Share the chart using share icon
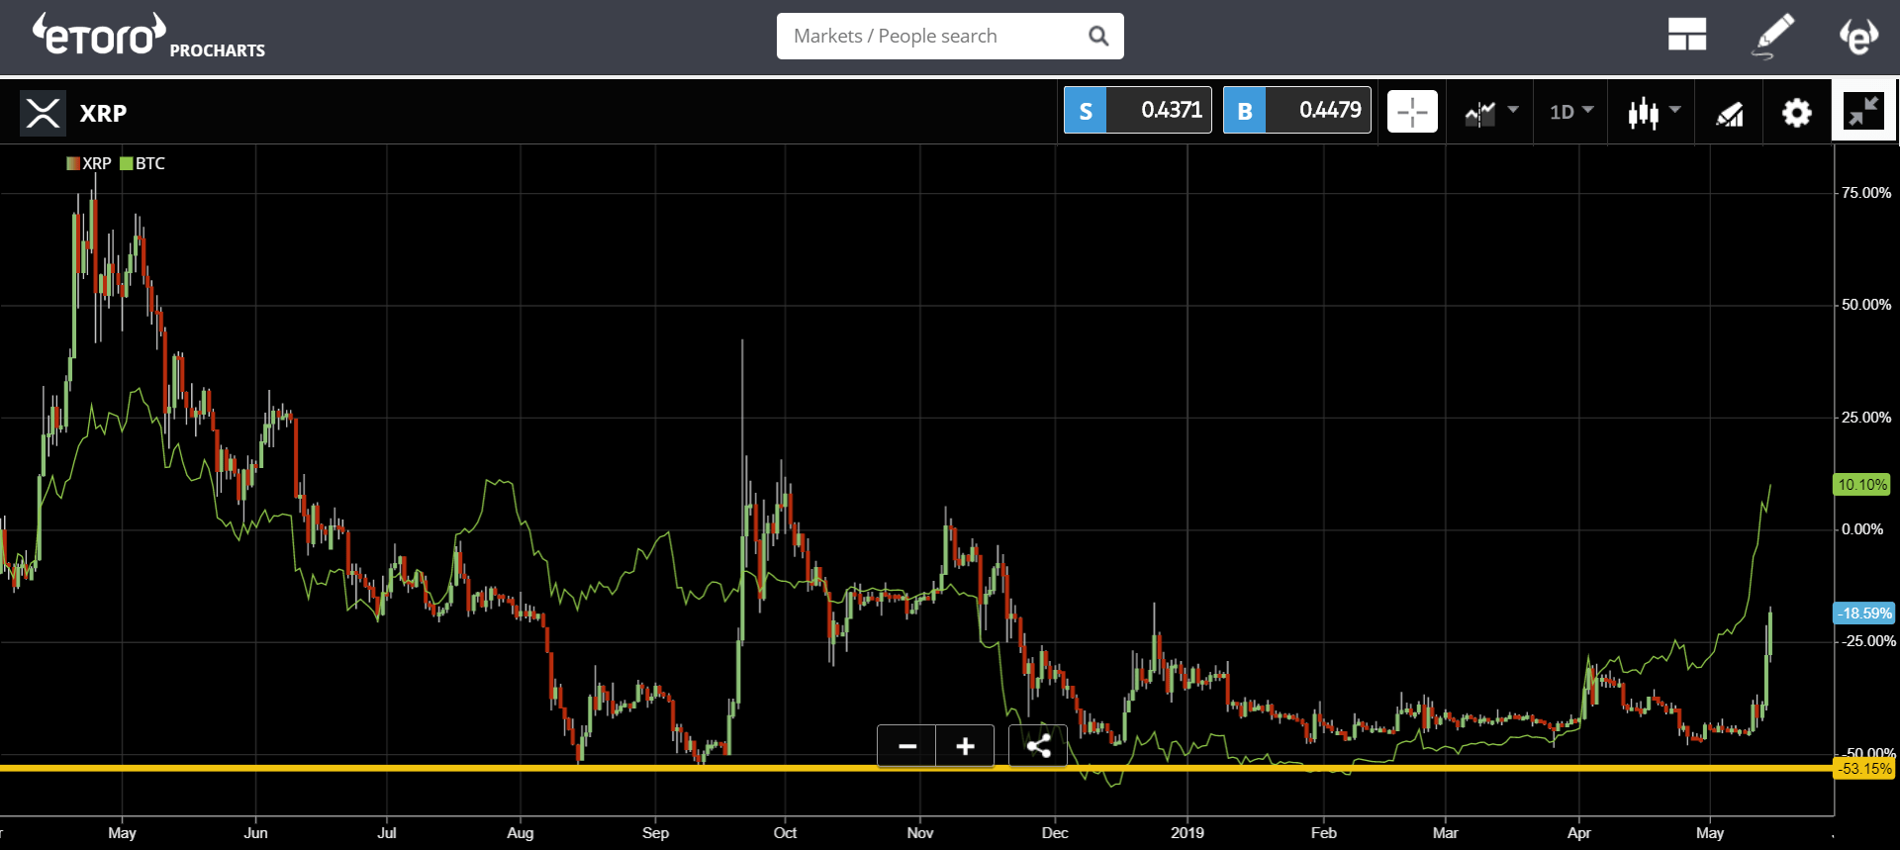 tap(1037, 746)
